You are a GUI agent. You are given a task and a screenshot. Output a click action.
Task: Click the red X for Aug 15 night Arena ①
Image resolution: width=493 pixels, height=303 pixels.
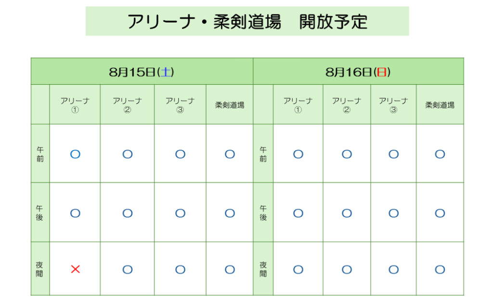click(x=76, y=269)
